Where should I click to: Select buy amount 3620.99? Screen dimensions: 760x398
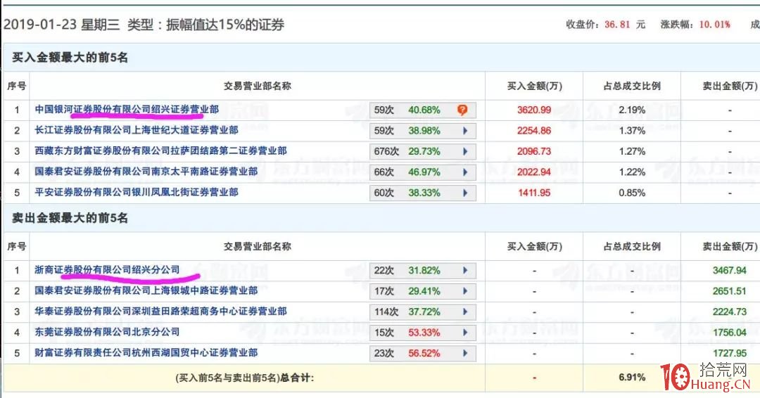(x=534, y=110)
